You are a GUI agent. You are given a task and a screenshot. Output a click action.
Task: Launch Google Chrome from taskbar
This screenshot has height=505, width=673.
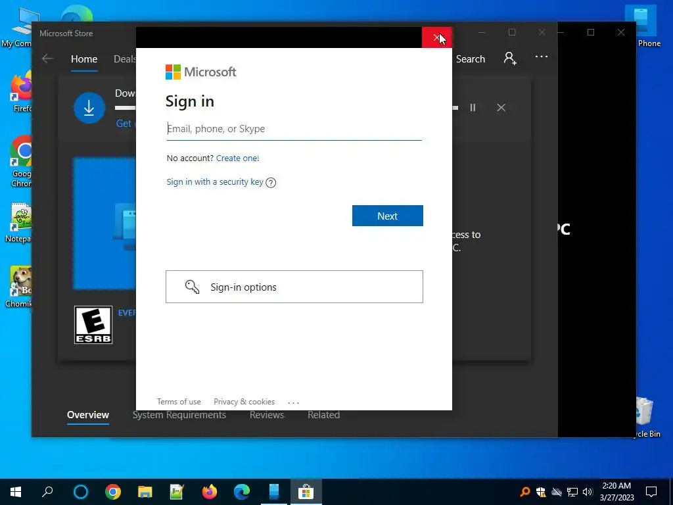pos(113,492)
